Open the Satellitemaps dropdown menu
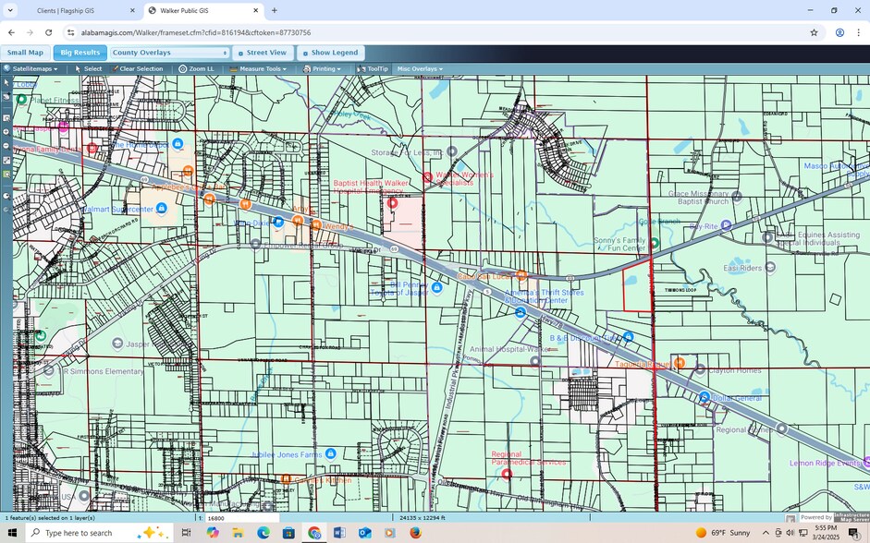This screenshot has width=870, height=543. (x=31, y=69)
